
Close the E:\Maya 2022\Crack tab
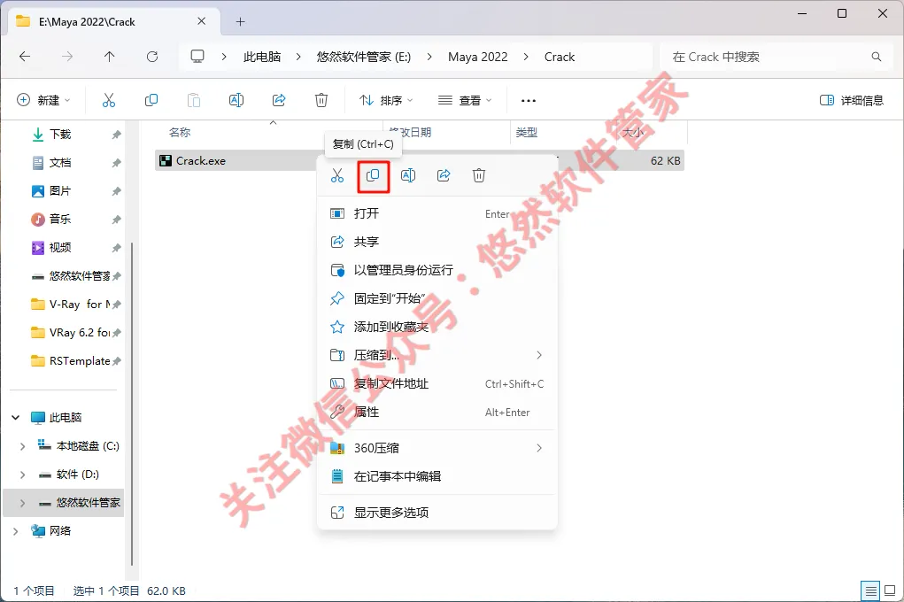(201, 21)
